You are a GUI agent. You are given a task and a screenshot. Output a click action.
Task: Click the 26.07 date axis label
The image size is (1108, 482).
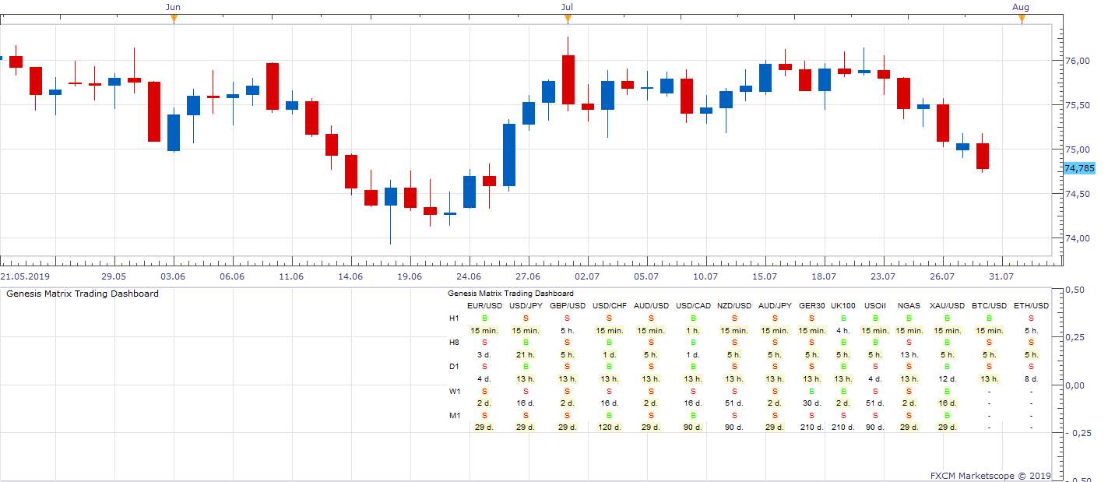click(x=942, y=276)
